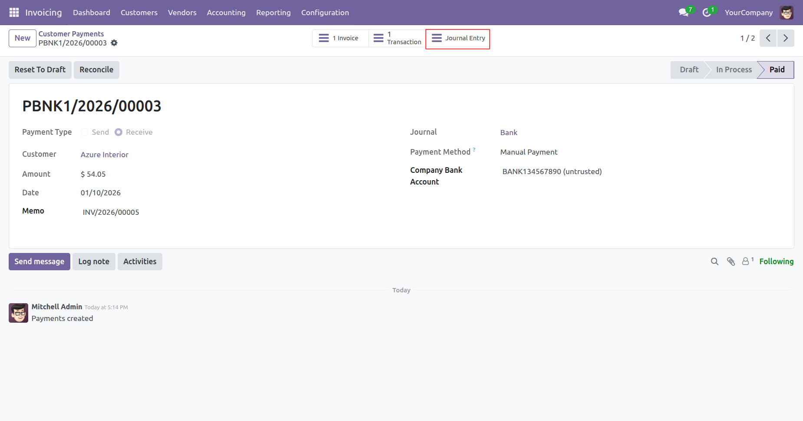Click the paperclip attachments icon
This screenshot has height=421, width=803.
point(731,262)
